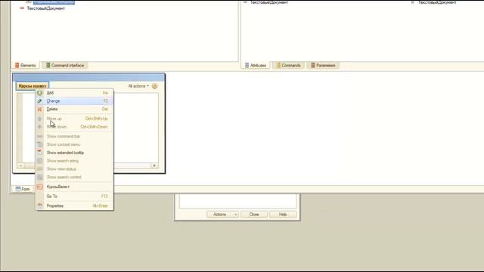Click the Move up arrow icon
484x272 pixels.
click(40, 119)
